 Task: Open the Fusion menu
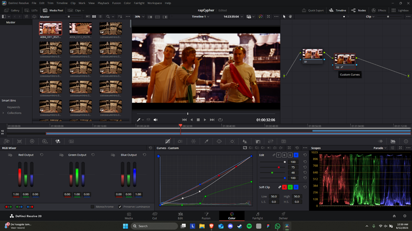(117, 3)
